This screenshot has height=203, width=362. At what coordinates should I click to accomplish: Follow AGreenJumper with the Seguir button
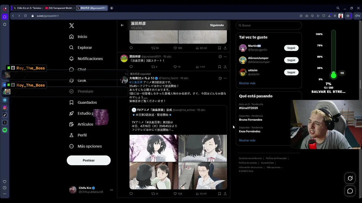click(x=291, y=60)
